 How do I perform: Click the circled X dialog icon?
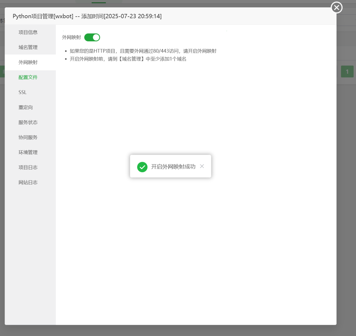click(336, 7)
